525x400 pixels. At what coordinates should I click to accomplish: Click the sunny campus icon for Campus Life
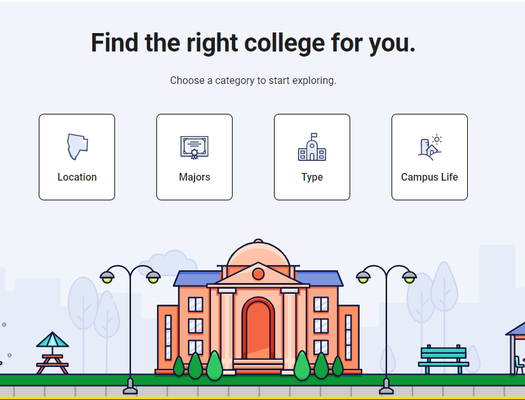click(x=430, y=148)
